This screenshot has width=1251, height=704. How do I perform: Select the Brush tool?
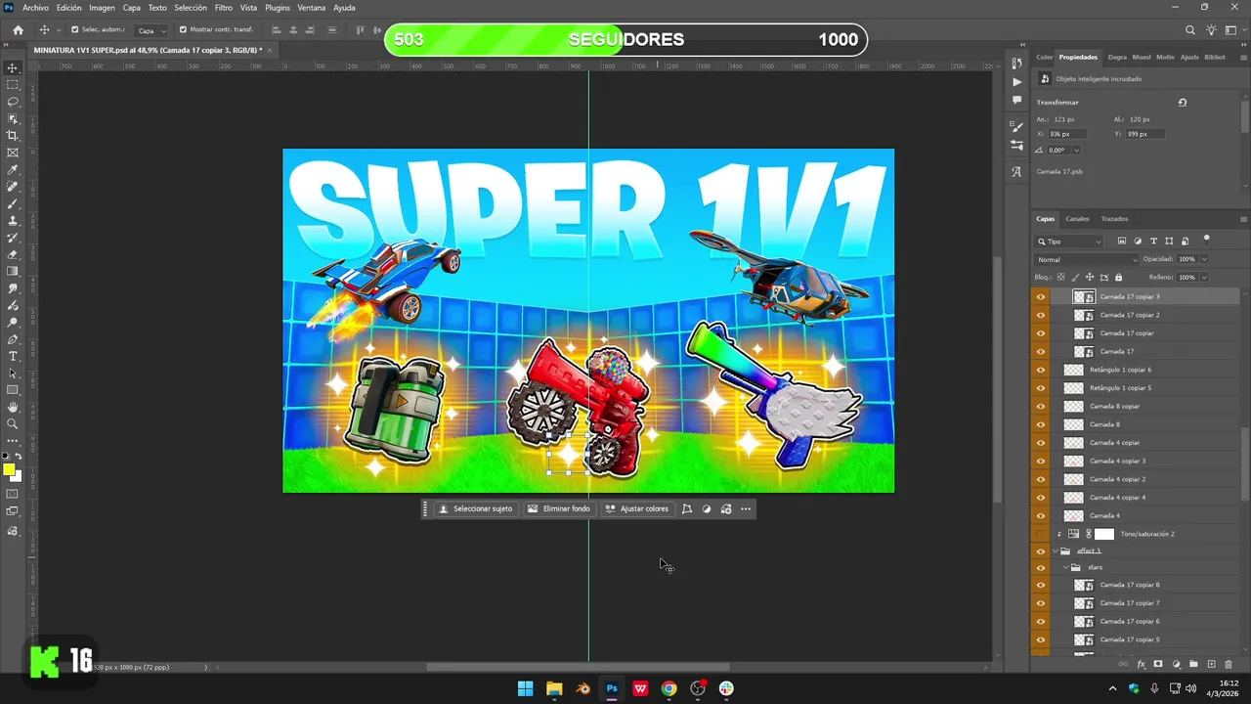click(x=13, y=203)
